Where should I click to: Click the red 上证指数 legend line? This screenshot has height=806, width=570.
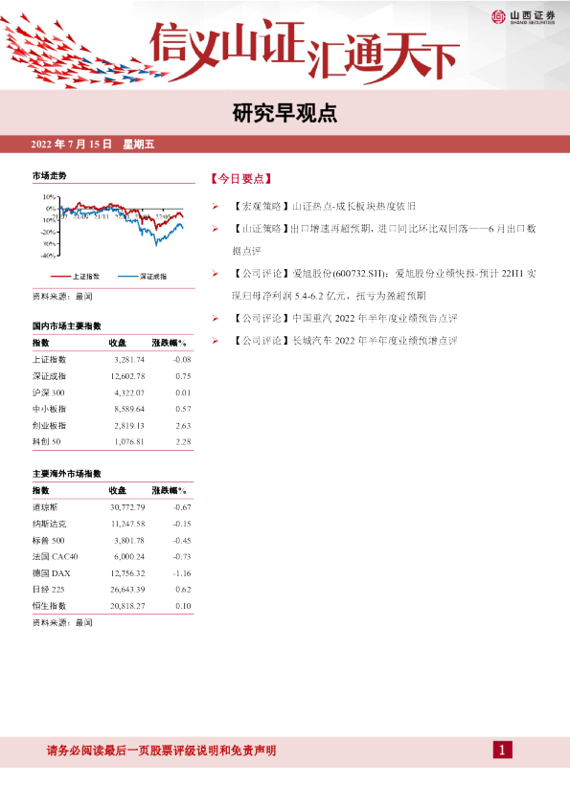60,277
